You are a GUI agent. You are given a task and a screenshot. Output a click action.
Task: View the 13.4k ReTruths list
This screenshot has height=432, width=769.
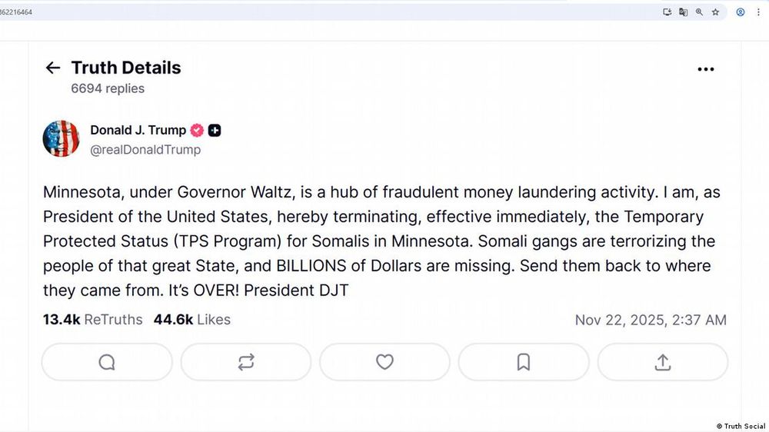pos(92,319)
